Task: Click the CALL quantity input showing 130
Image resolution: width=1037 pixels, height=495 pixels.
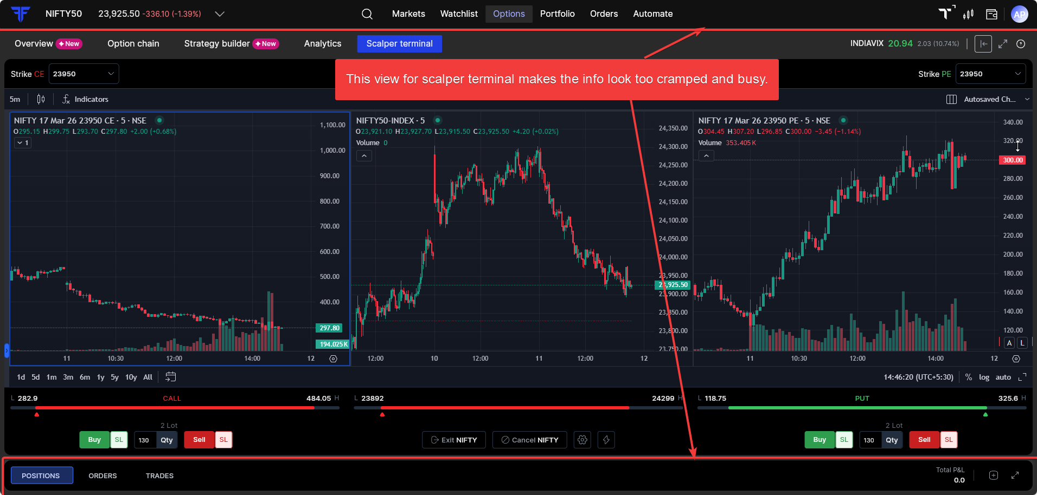Action: (144, 440)
